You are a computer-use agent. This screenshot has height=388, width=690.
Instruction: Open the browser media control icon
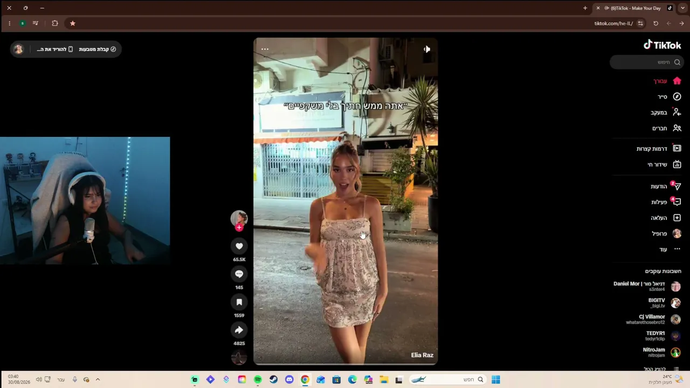click(x=35, y=23)
